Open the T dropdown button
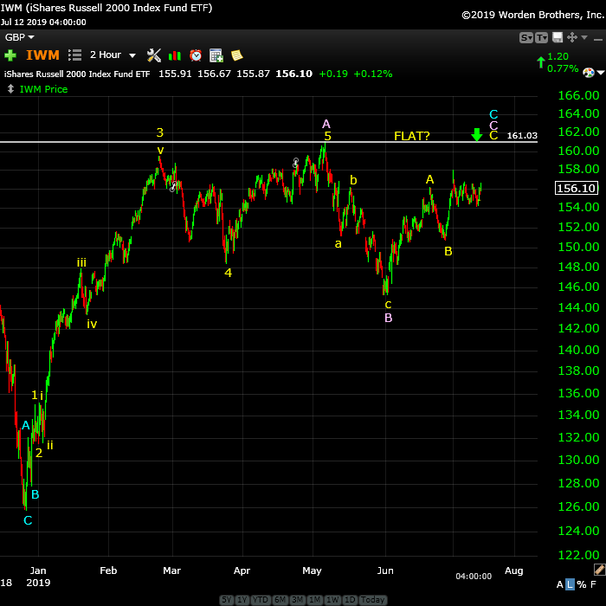Viewport: 606px width, 606px height. click(x=541, y=37)
